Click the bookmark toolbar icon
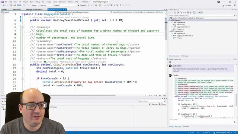Viewport: 238px width, 134px height. (x=120, y=5)
